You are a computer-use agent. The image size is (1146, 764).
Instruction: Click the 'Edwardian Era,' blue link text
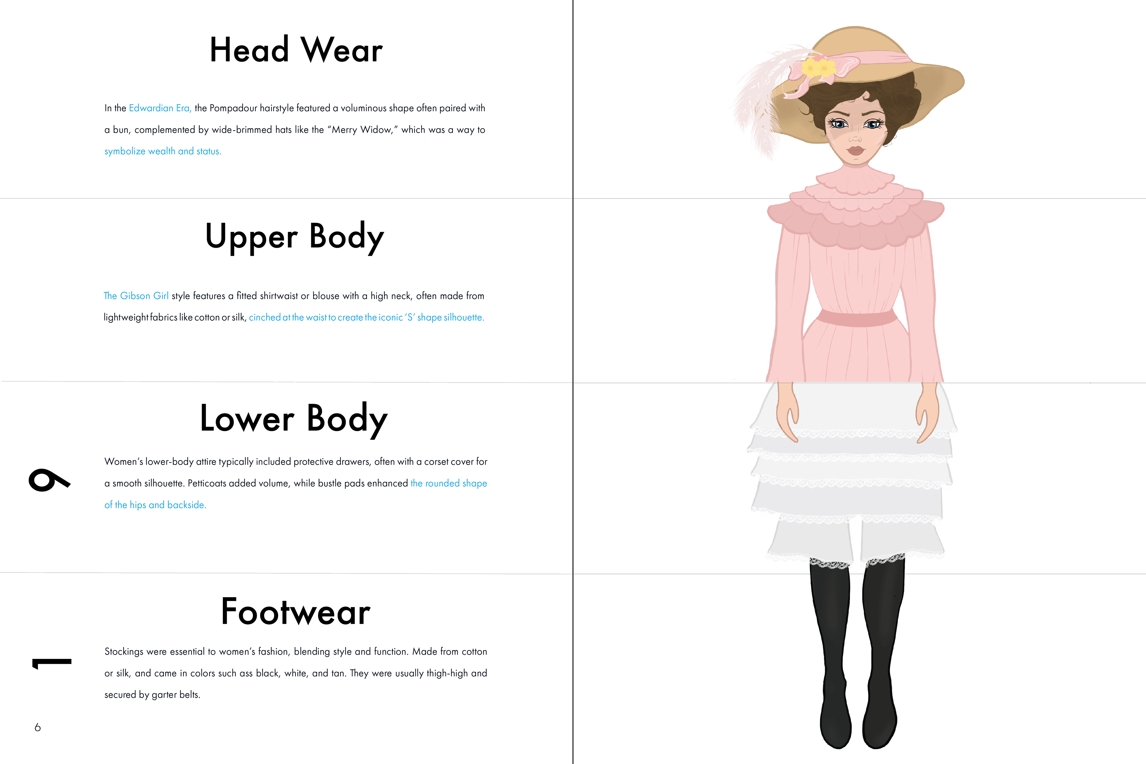tap(160, 108)
